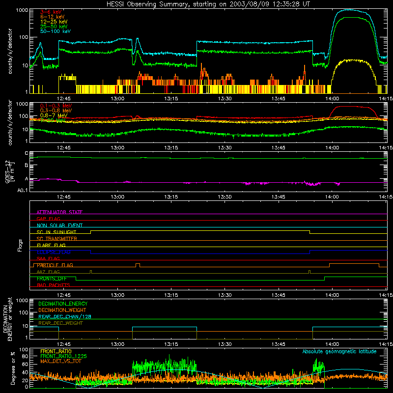This screenshot has width=393, height=393.
Task: Select the 6-12 keV legend label
Action: (53, 17)
